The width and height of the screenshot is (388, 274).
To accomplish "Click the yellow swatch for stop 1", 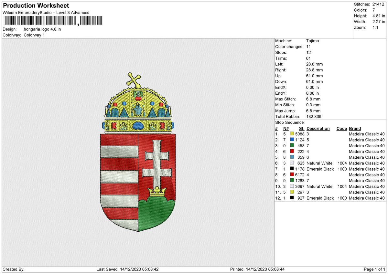I will (292, 134).
